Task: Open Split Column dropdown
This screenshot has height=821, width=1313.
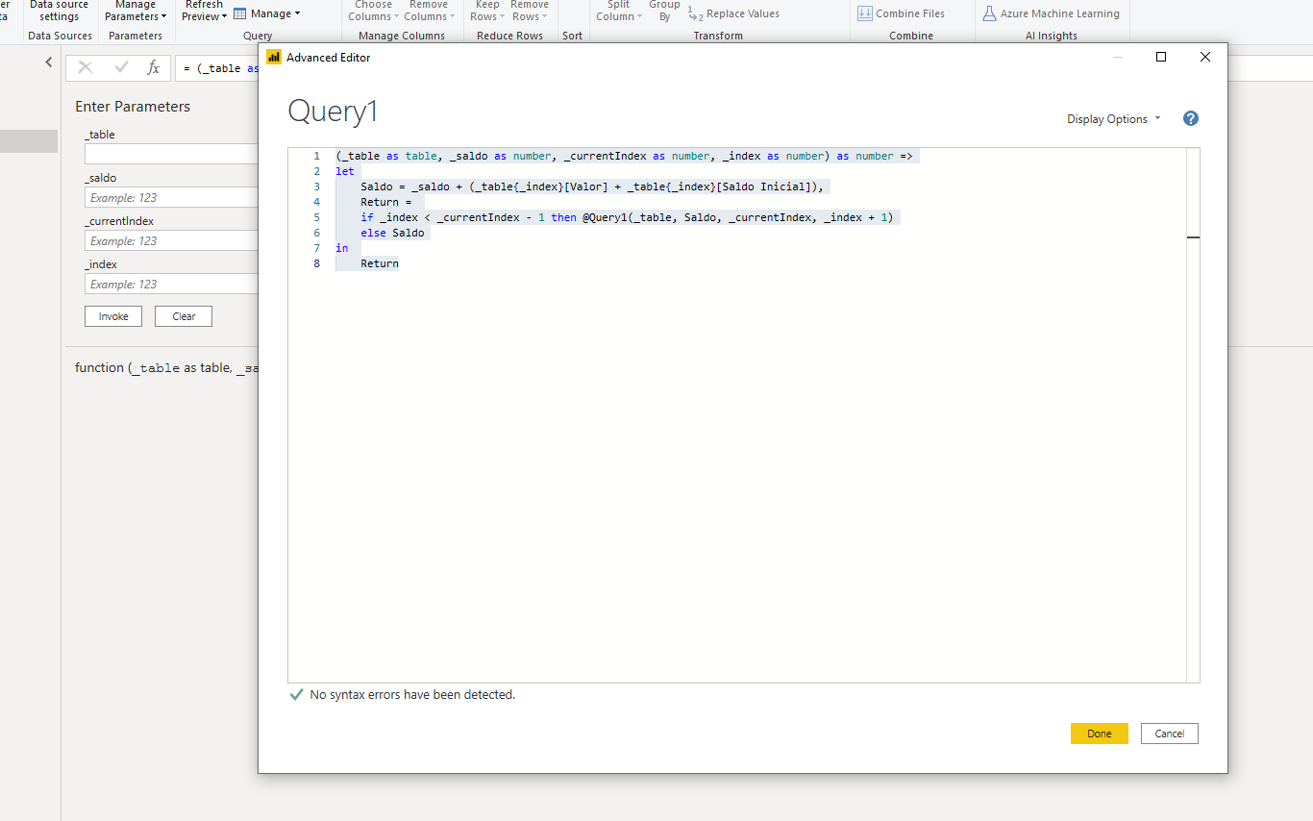Action: click(618, 11)
